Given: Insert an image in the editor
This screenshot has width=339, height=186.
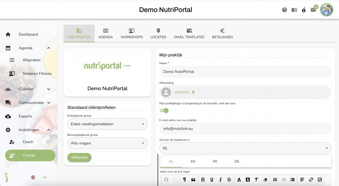Looking at the screenshot, I should pyautogui.click(x=320, y=179).
